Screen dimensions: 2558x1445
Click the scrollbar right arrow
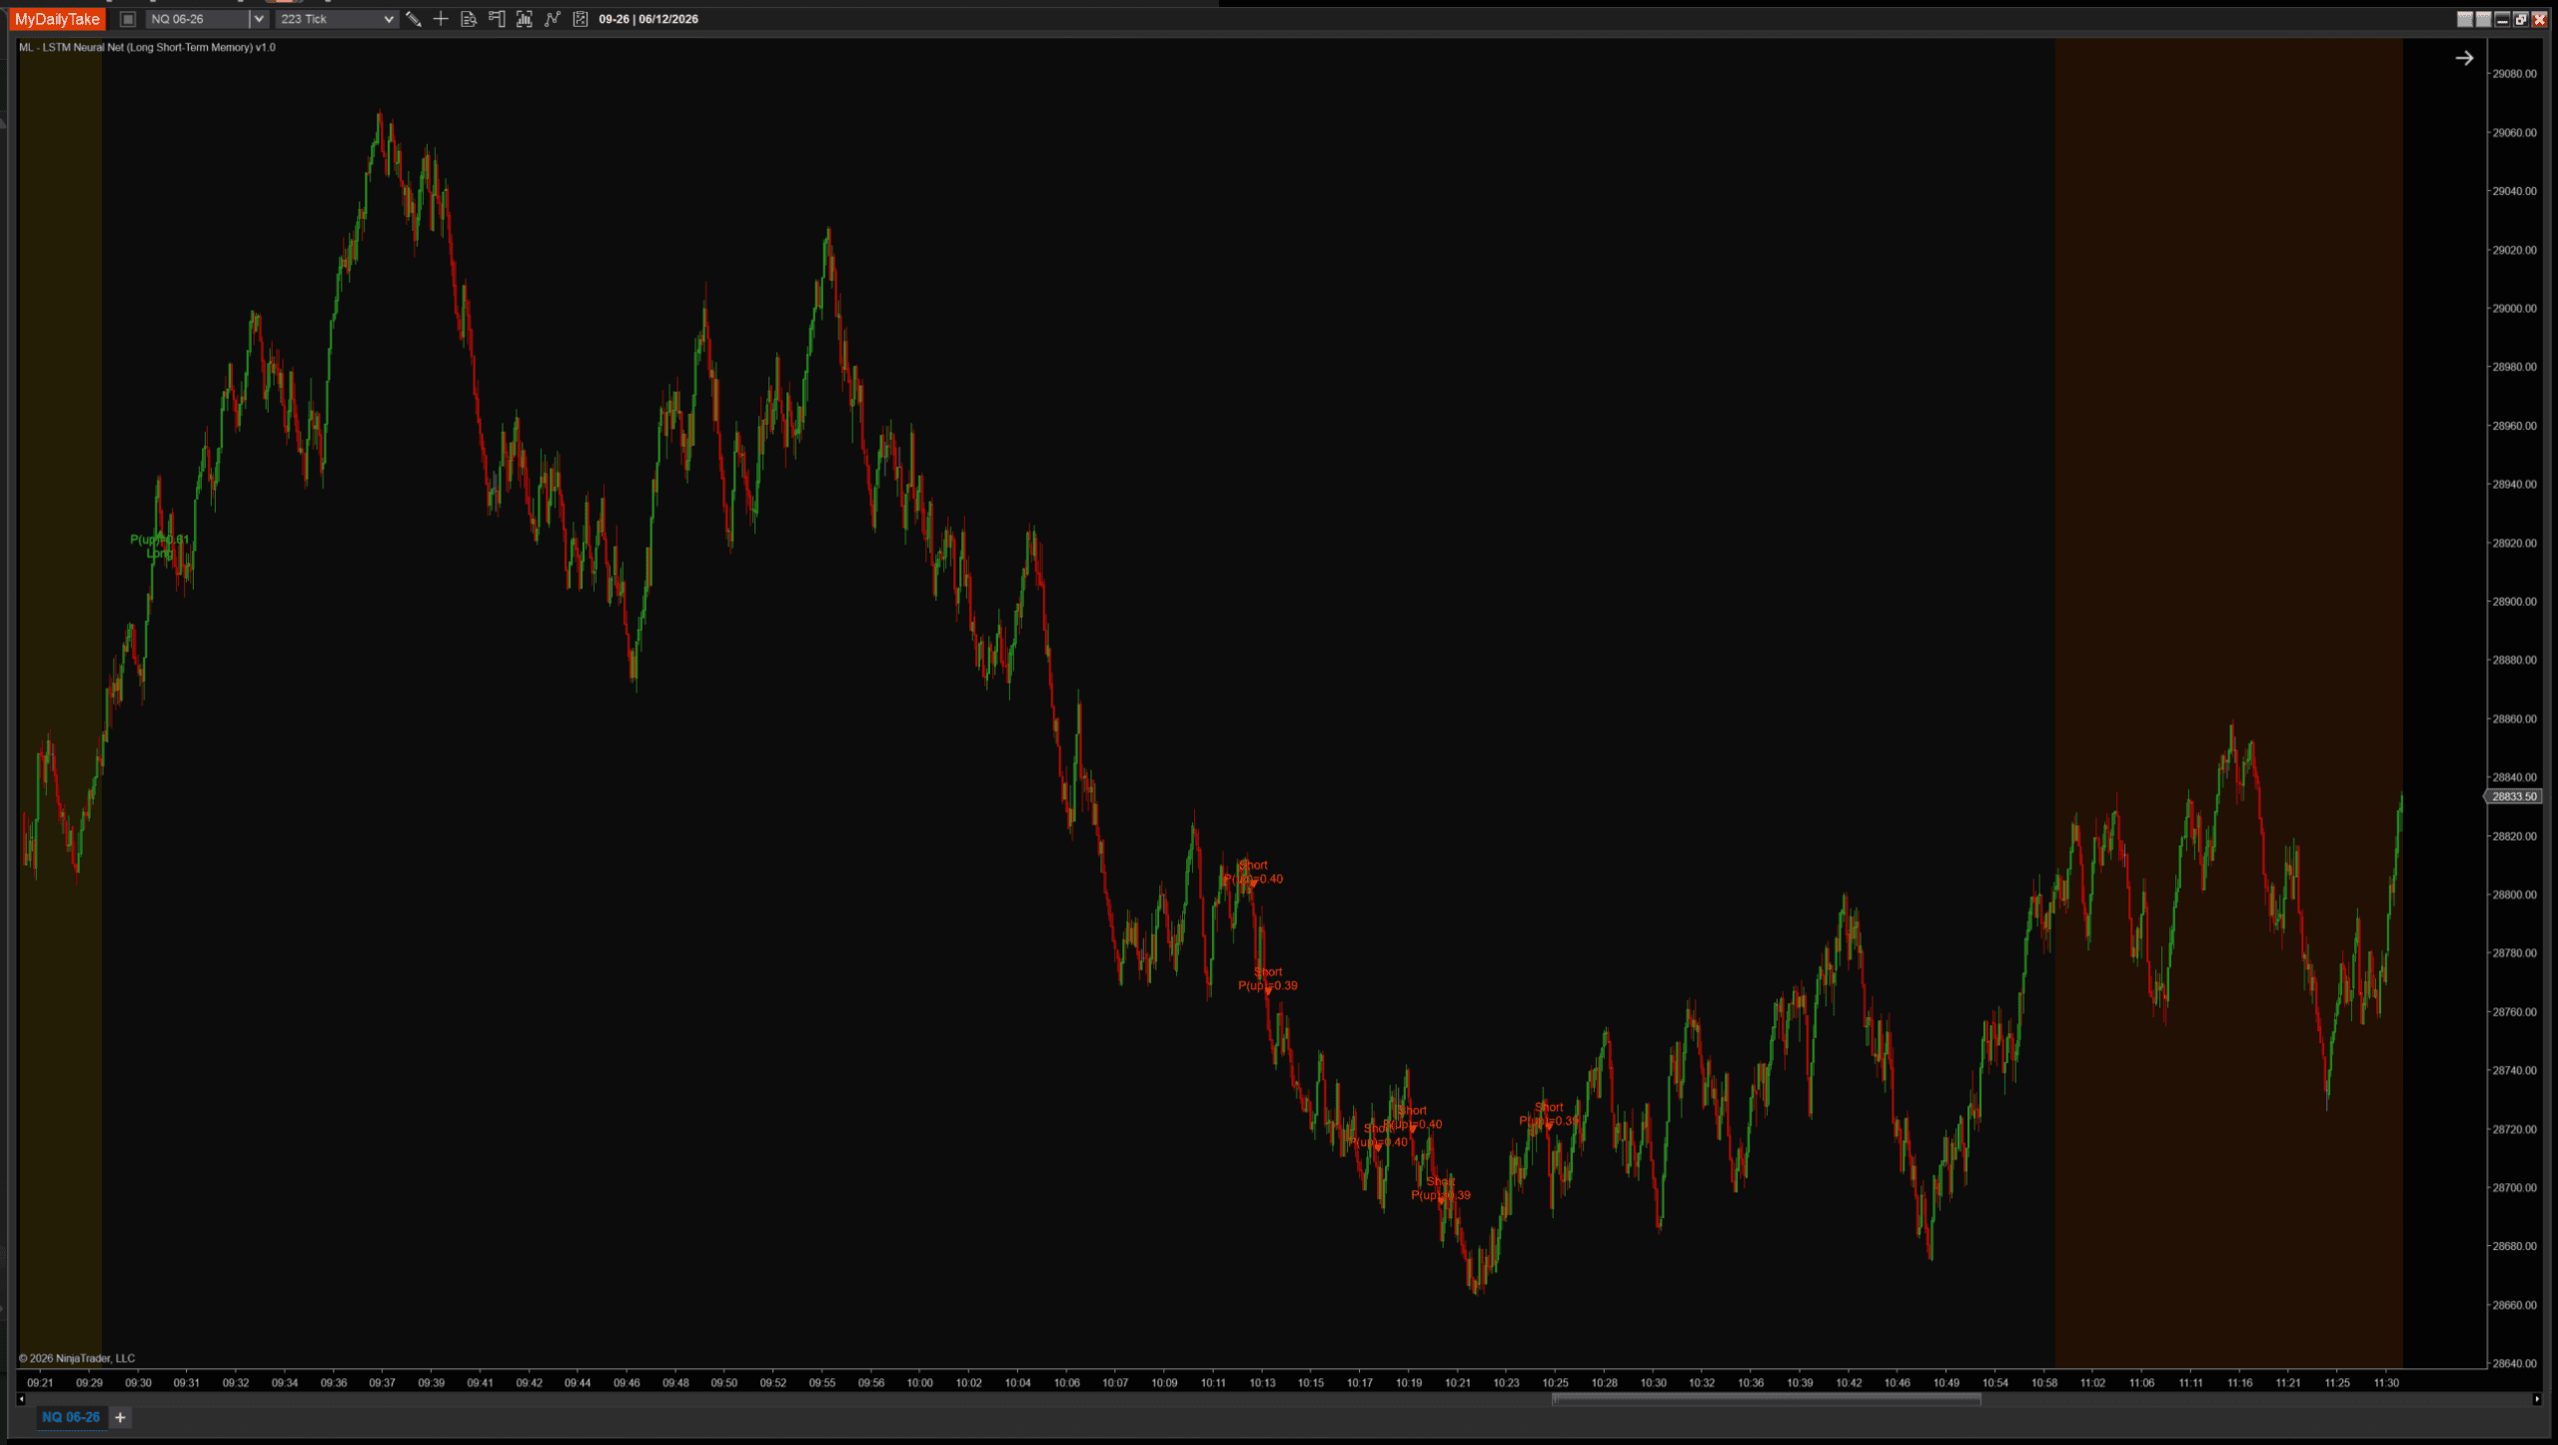click(2536, 1399)
